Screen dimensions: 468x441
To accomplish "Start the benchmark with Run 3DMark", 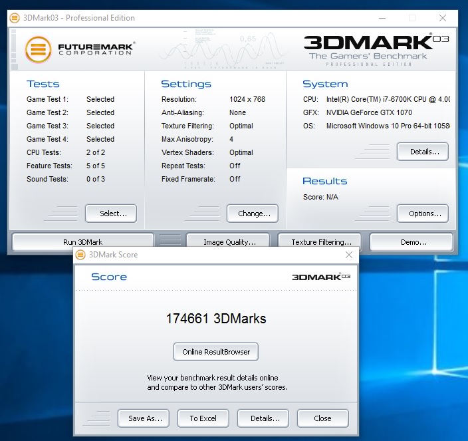I will click(82, 241).
